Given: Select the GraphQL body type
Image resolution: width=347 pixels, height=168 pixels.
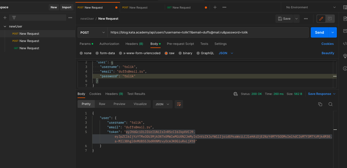Looking at the screenshot, I should (x=205, y=53).
